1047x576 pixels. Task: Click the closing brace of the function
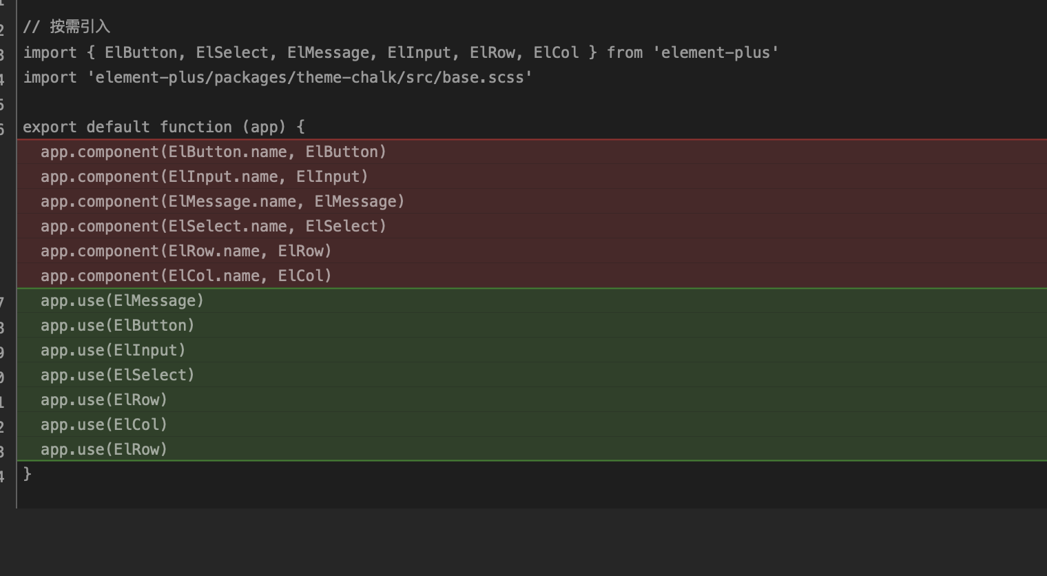pos(27,474)
